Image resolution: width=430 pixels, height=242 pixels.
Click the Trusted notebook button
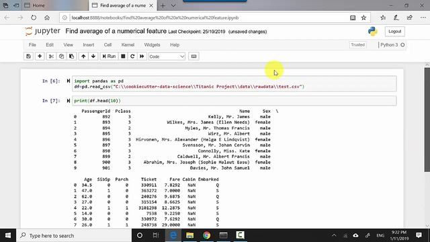tap(358, 45)
